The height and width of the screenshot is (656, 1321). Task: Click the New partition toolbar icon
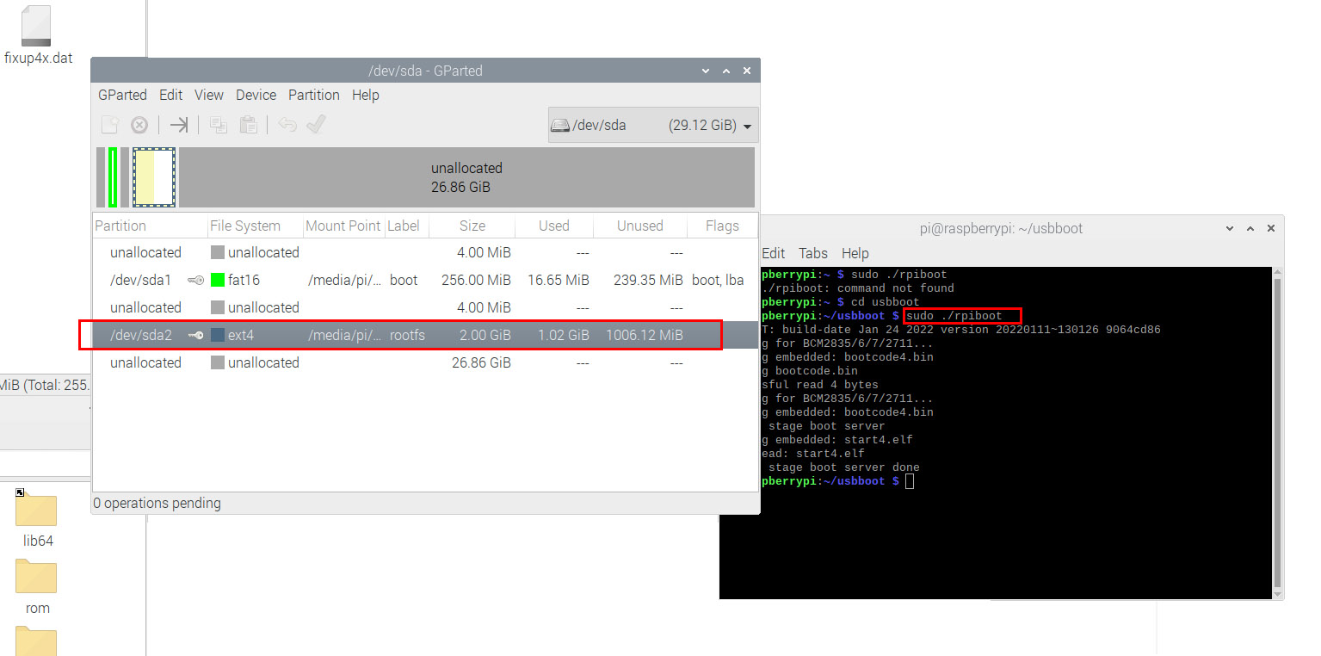(x=110, y=125)
